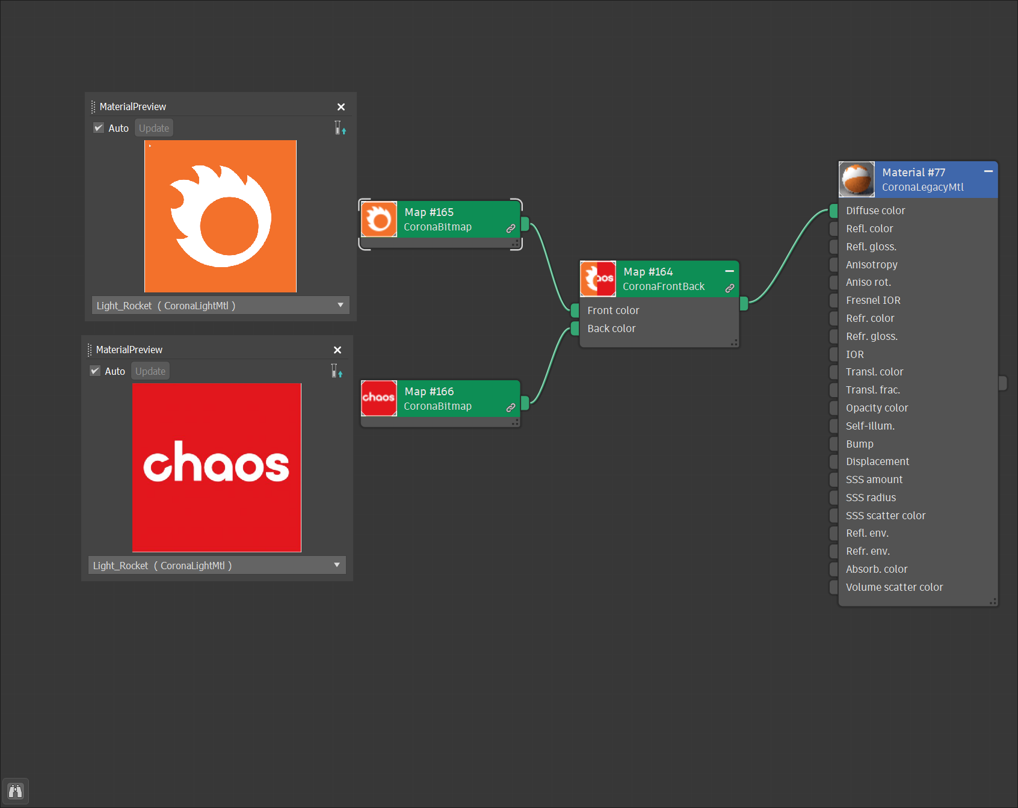Viewport: 1018px width, 808px height.
Task: Toggle Auto checkbox in top MaterialPreview
Action: pyautogui.click(x=99, y=128)
